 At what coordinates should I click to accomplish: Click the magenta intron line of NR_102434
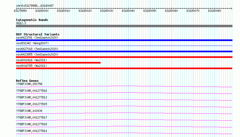124,113
